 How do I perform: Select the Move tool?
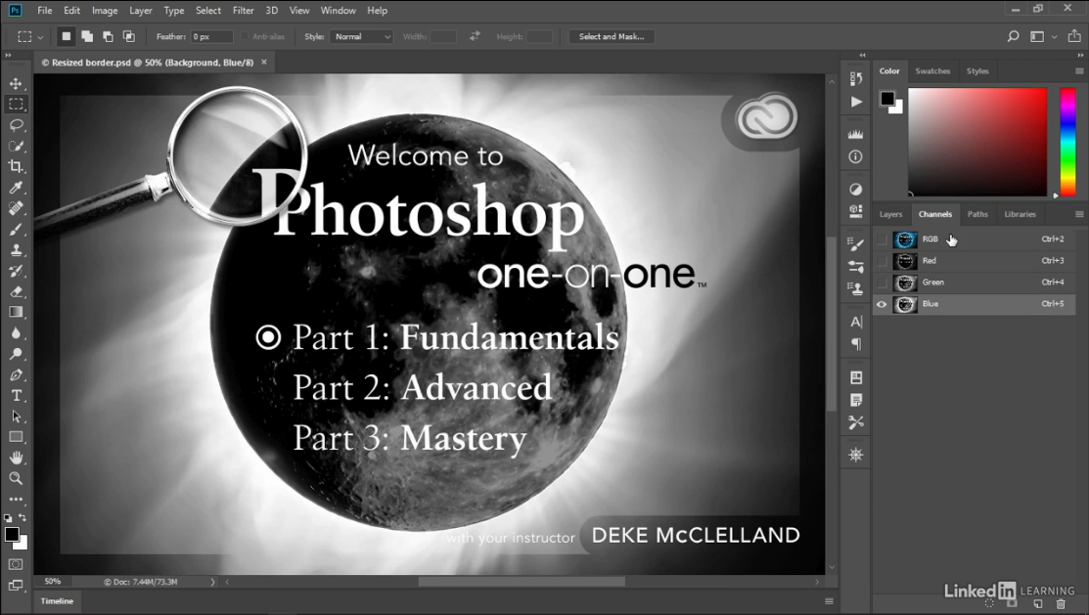coord(16,83)
